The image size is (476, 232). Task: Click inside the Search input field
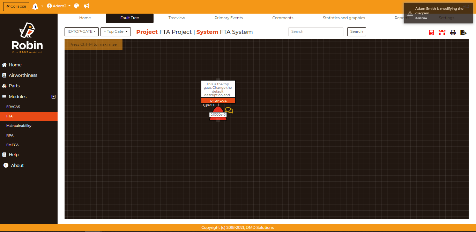[315, 32]
